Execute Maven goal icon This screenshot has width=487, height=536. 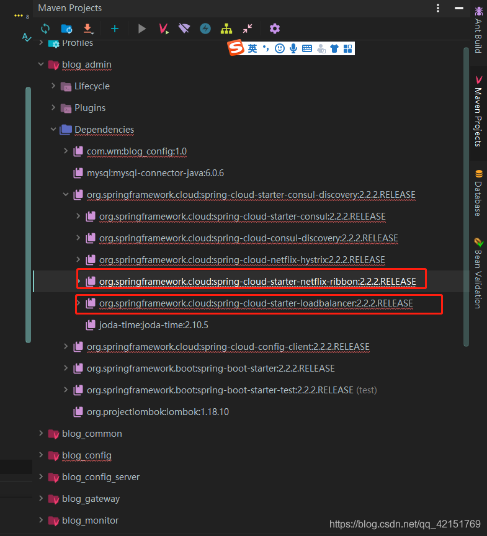164,29
